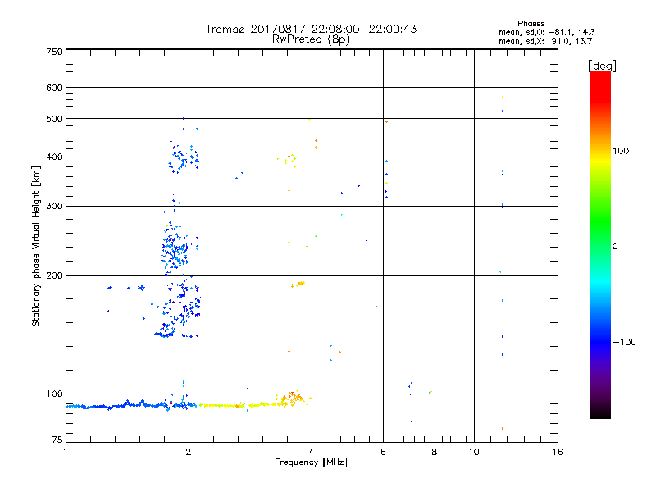656x492 pixels.
Task: Click the y-axis tick label '750'
Action: click(x=54, y=52)
